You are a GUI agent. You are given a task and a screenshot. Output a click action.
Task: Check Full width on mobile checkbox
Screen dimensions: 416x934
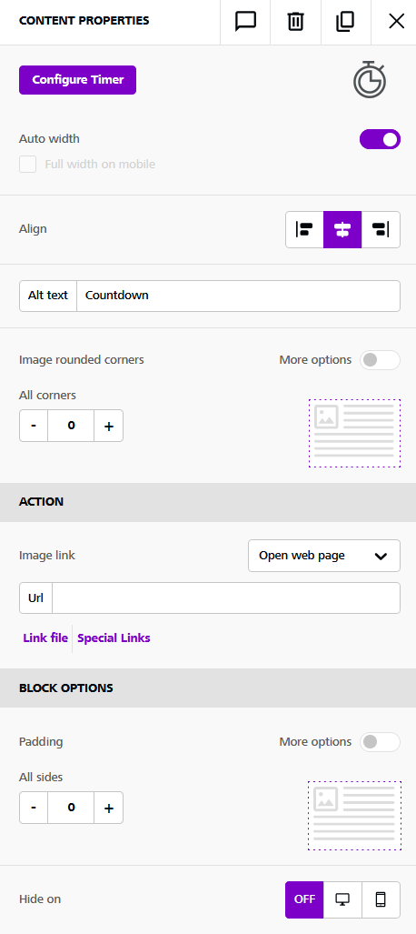(x=27, y=165)
